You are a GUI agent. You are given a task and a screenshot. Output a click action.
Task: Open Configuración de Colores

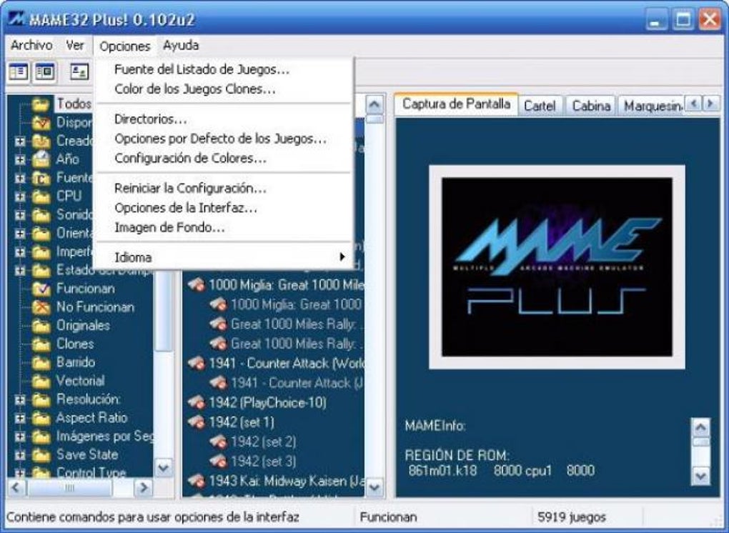224,158
